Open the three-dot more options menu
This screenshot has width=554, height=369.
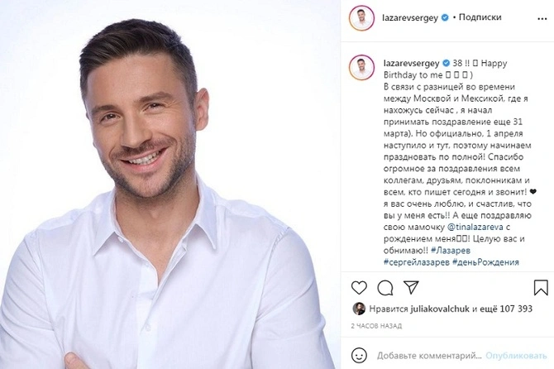[x=542, y=19]
